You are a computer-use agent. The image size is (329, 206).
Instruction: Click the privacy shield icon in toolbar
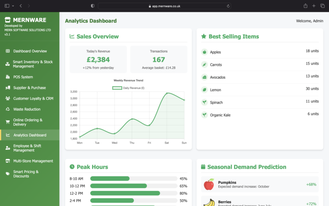(x=92, y=6)
